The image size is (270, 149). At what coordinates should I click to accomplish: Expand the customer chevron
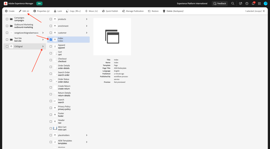click(x=87, y=33)
